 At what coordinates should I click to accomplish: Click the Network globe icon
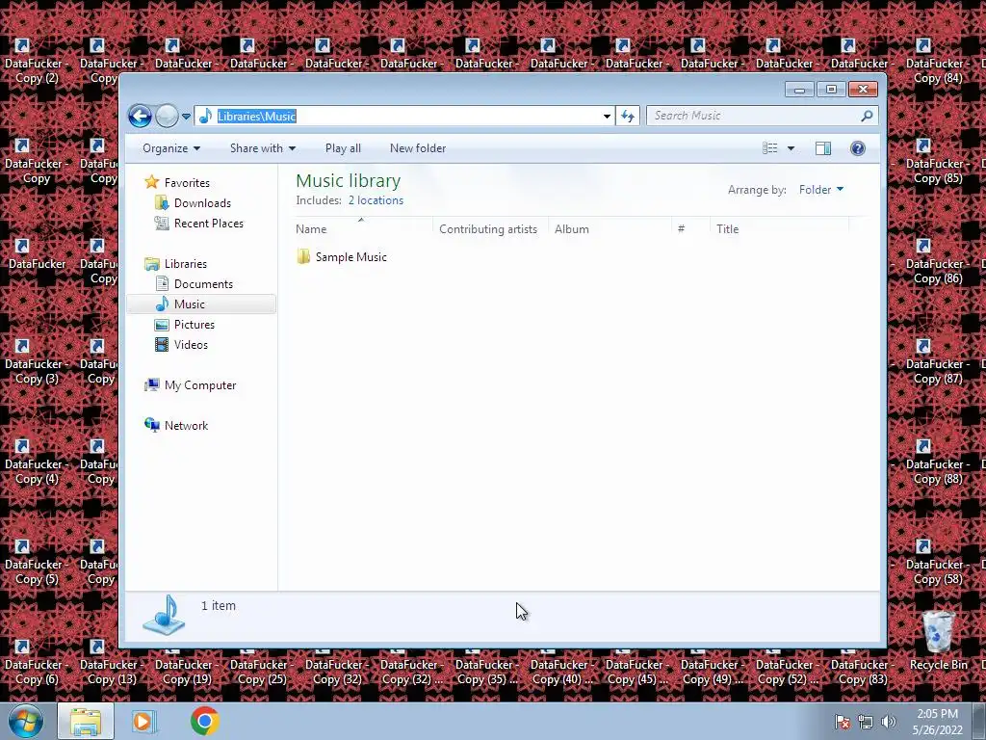151,425
